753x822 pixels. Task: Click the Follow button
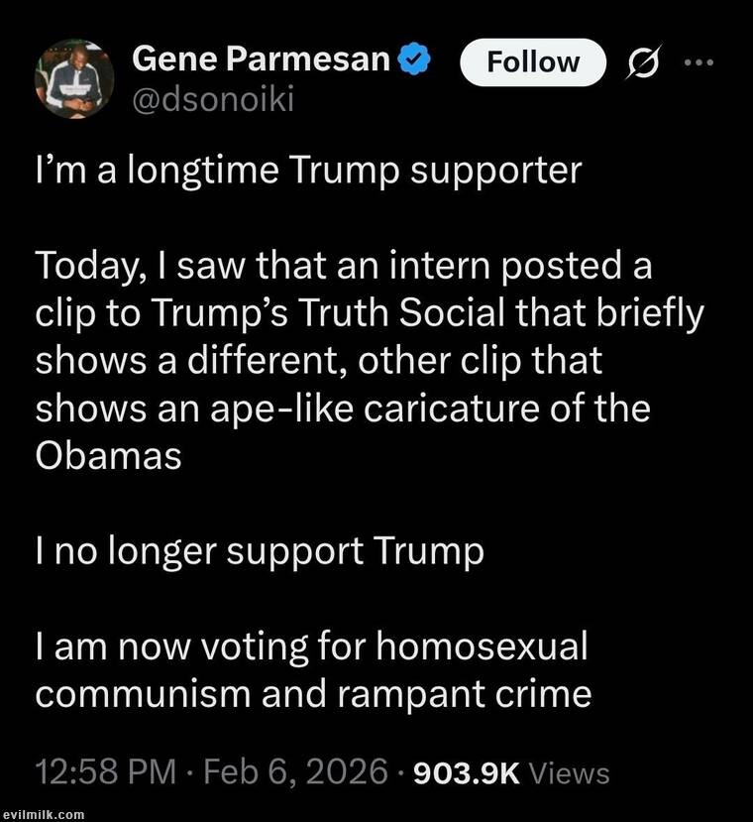[x=533, y=62]
